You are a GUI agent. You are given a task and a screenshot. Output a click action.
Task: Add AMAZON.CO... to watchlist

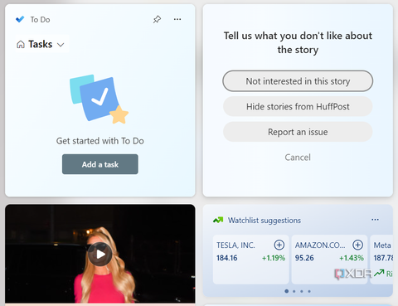point(357,245)
